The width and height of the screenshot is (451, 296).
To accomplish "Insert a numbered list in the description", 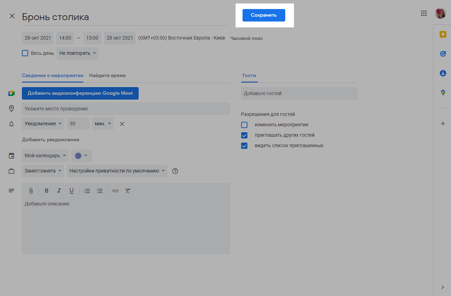I will (x=87, y=191).
